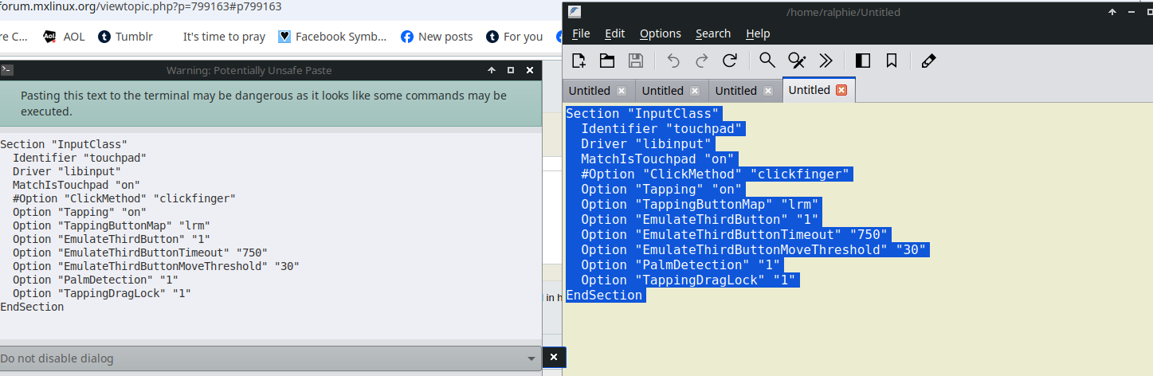Click the small black X below the dialog
This screenshot has width=1153, height=376.
point(554,358)
